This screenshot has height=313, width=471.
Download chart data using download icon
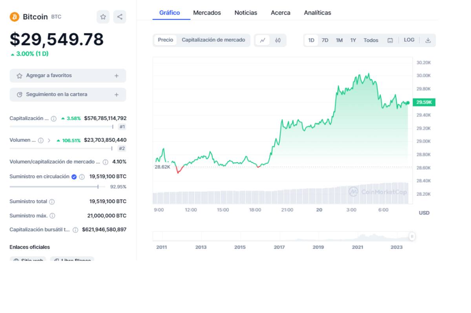click(x=428, y=40)
